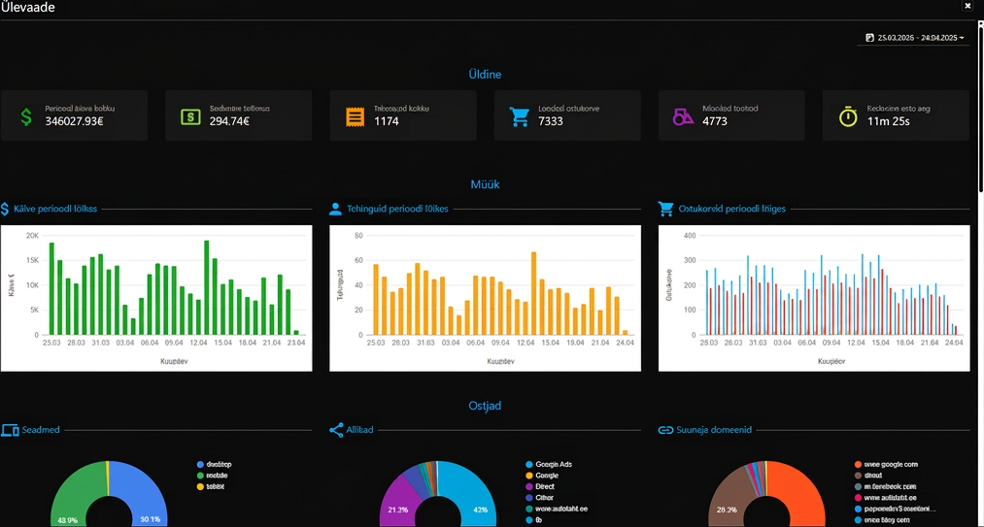Click the 11m 25s time value

(889, 121)
